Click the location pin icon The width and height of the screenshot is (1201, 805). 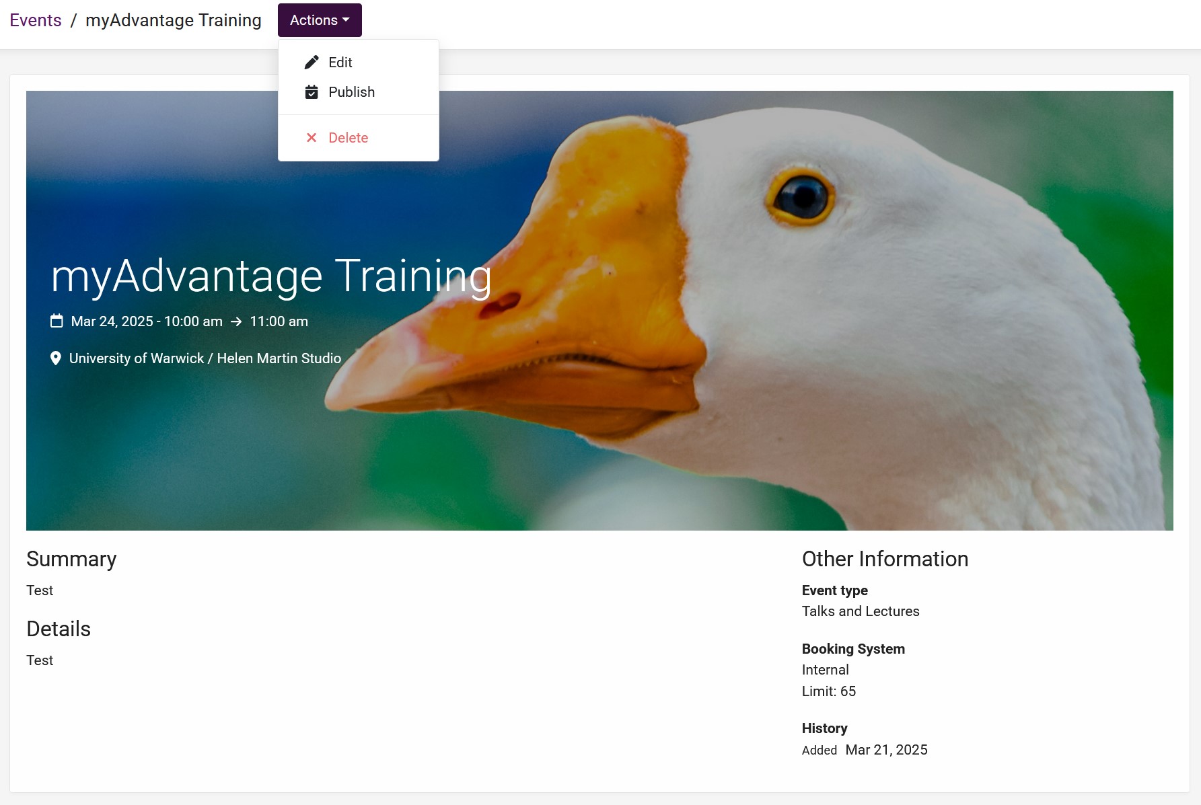point(56,358)
